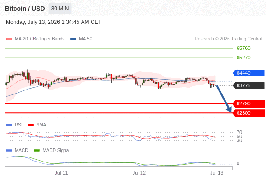Viewport: 266px width, 180px height.
Task: Select the red 62790 support label
Action: click(x=248, y=103)
